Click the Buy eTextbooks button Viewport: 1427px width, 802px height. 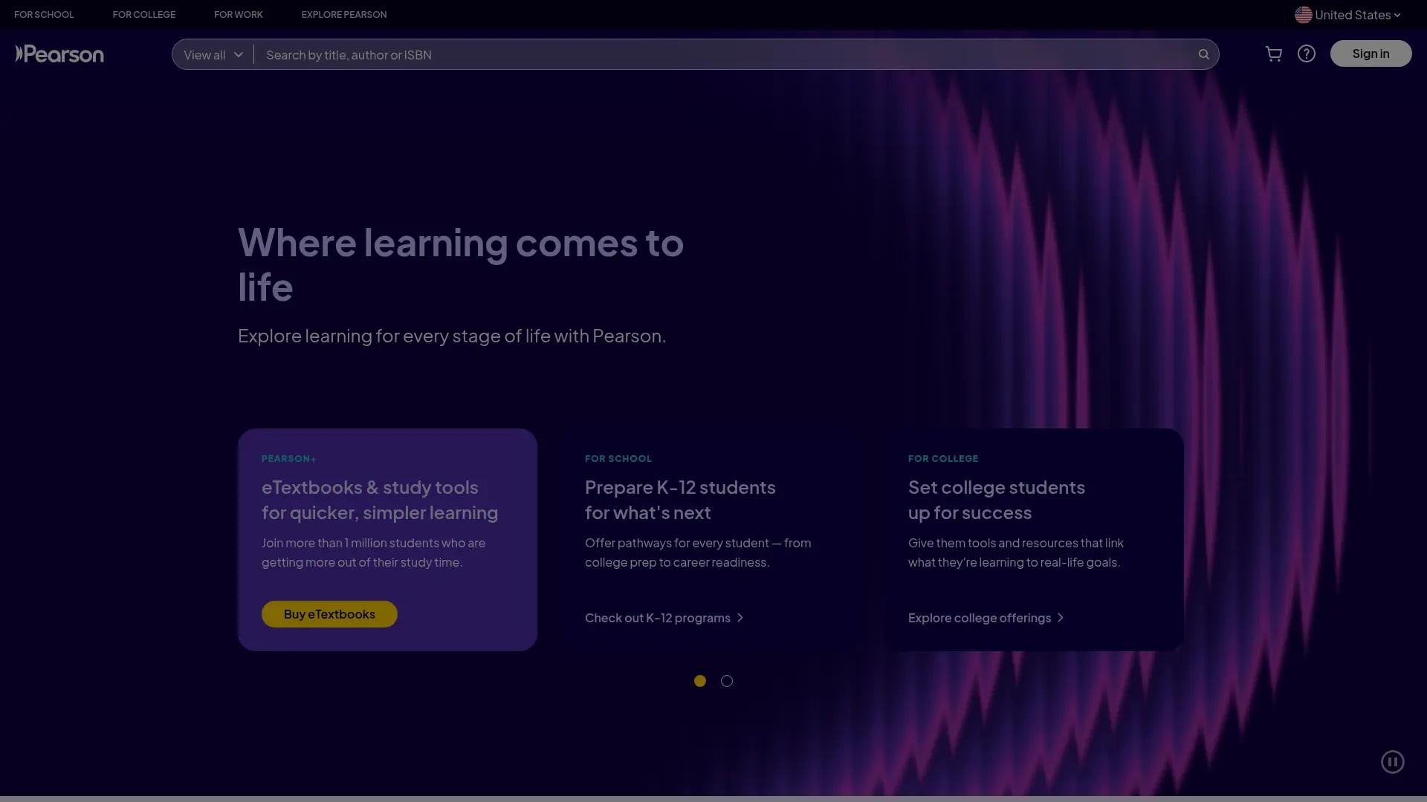click(329, 613)
